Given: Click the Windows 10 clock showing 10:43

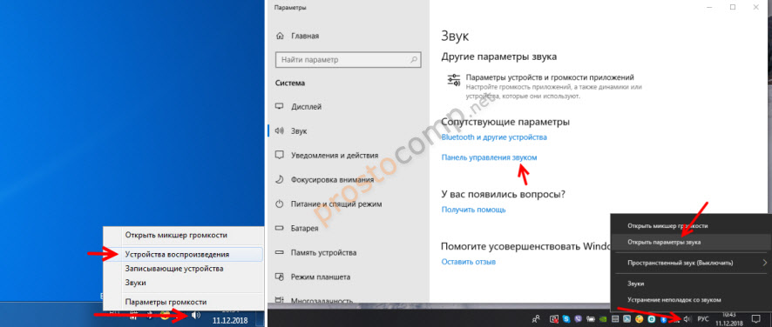Looking at the screenshot, I should pos(729,314).
